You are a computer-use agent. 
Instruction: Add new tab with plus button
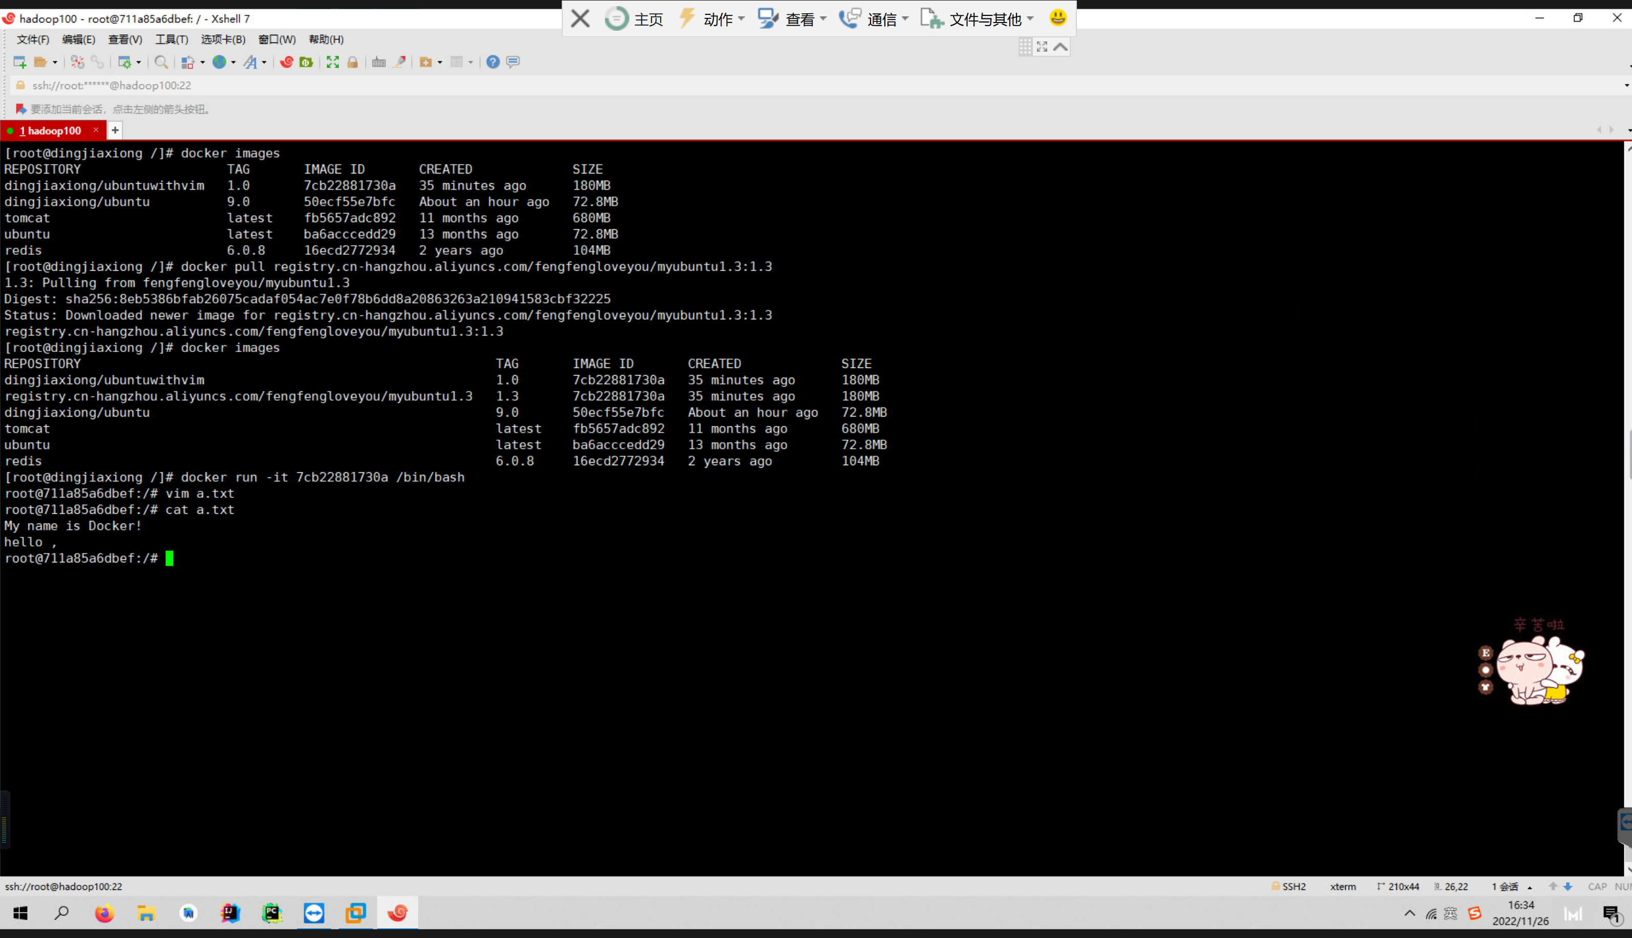coord(115,131)
